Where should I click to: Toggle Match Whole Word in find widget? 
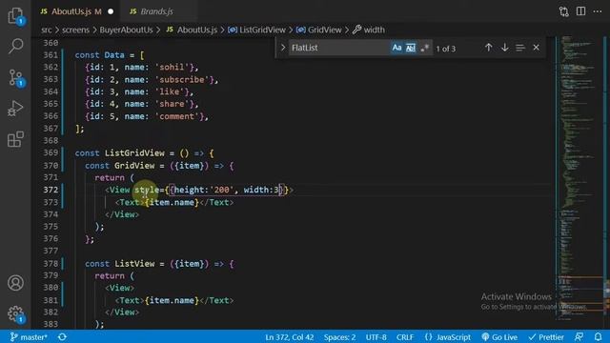tap(411, 48)
